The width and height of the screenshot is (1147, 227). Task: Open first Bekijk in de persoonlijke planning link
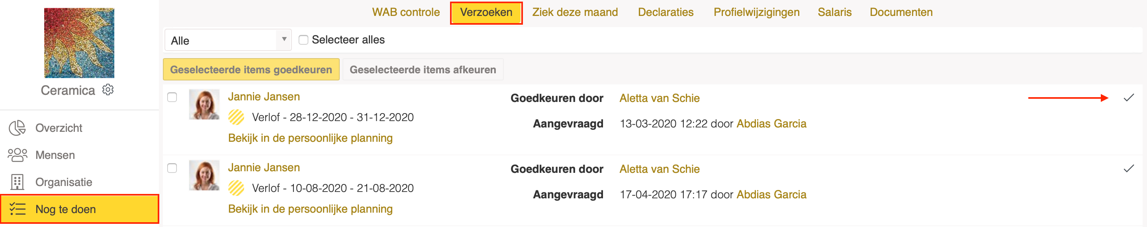click(x=310, y=138)
